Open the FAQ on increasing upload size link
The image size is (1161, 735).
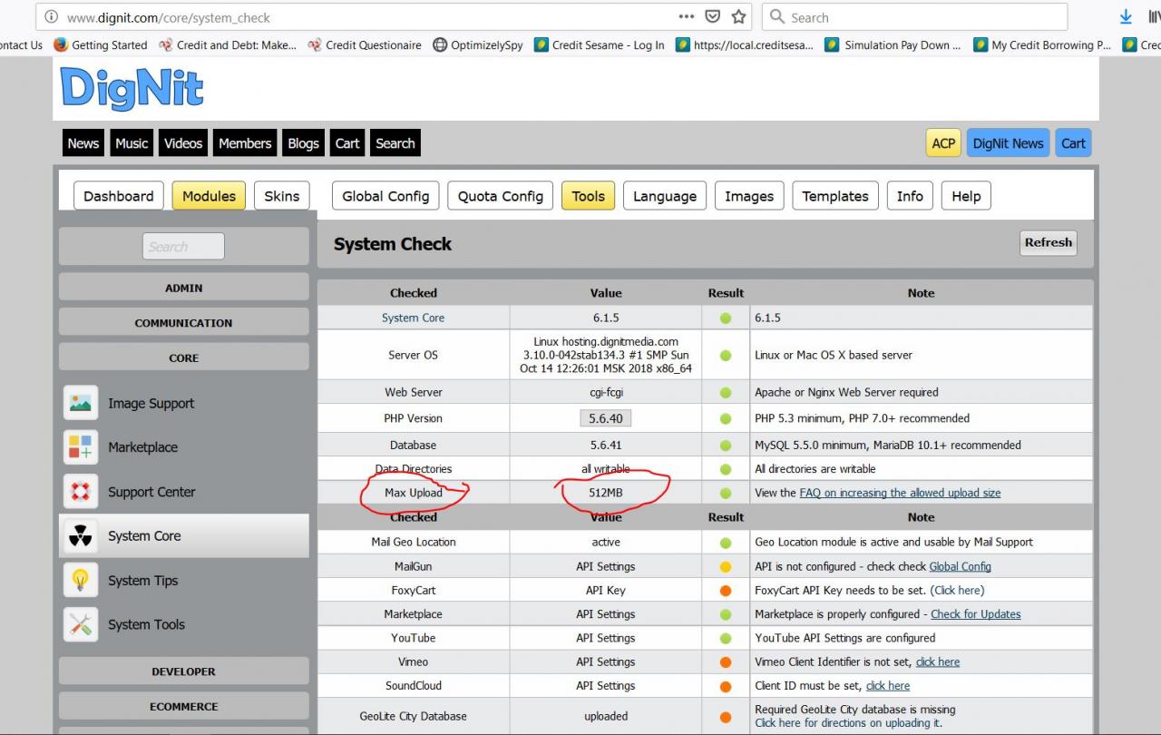900,493
